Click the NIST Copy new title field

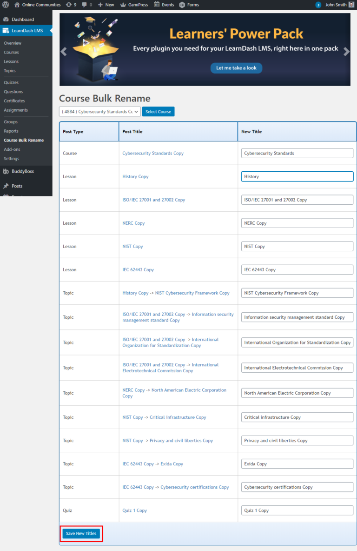297,246
